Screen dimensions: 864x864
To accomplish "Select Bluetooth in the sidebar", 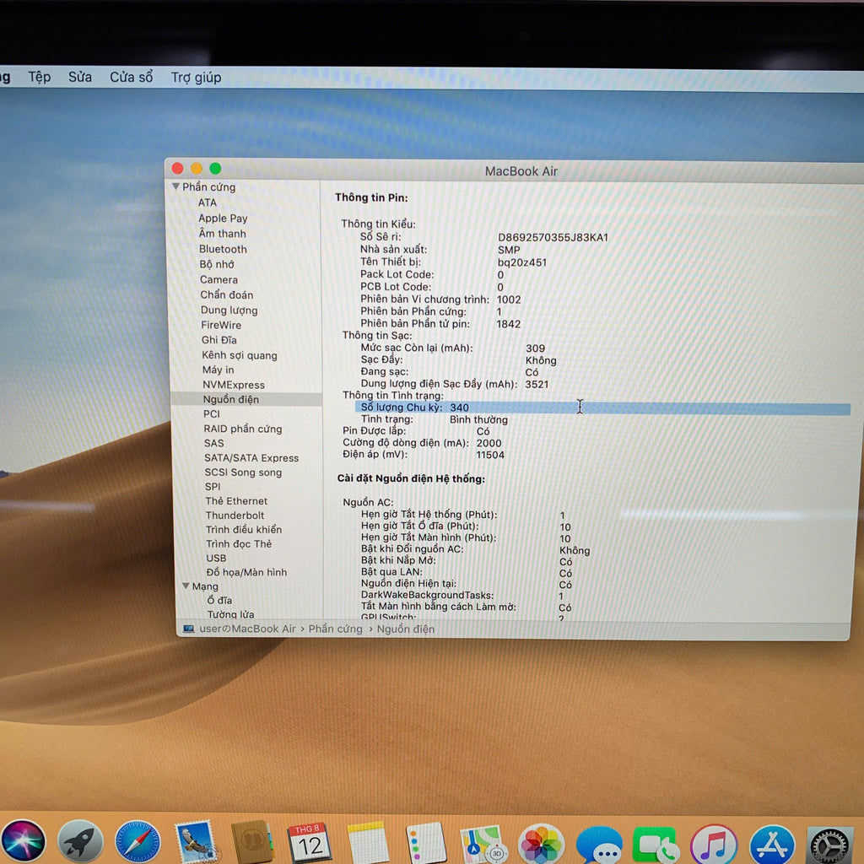I will coord(223,249).
